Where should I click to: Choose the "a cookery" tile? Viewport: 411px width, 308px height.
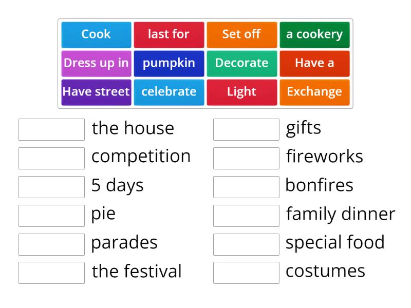click(x=314, y=34)
